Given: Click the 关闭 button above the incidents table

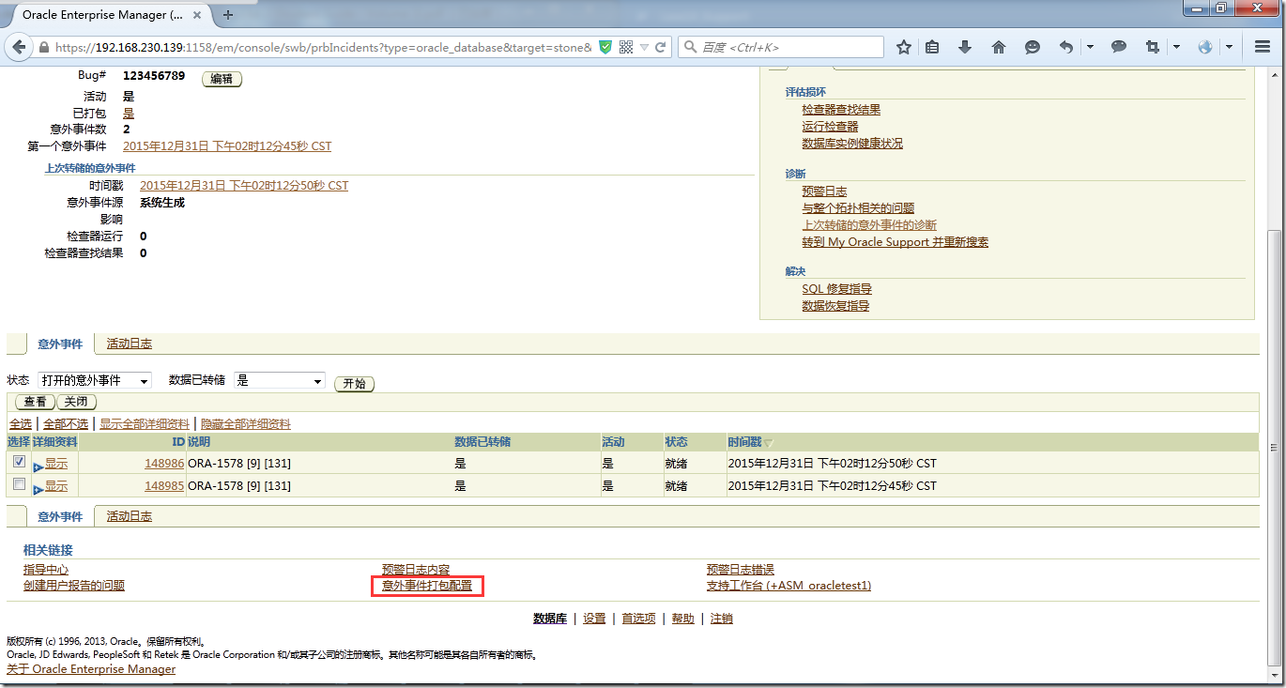Looking at the screenshot, I should [76, 402].
